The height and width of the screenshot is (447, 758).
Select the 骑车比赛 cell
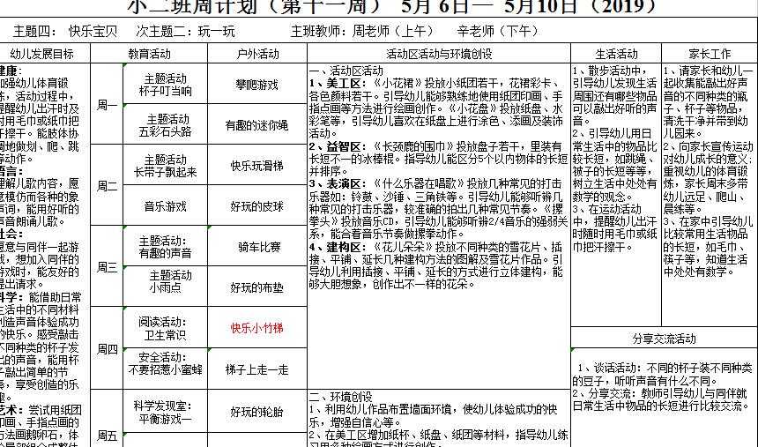point(256,246)
